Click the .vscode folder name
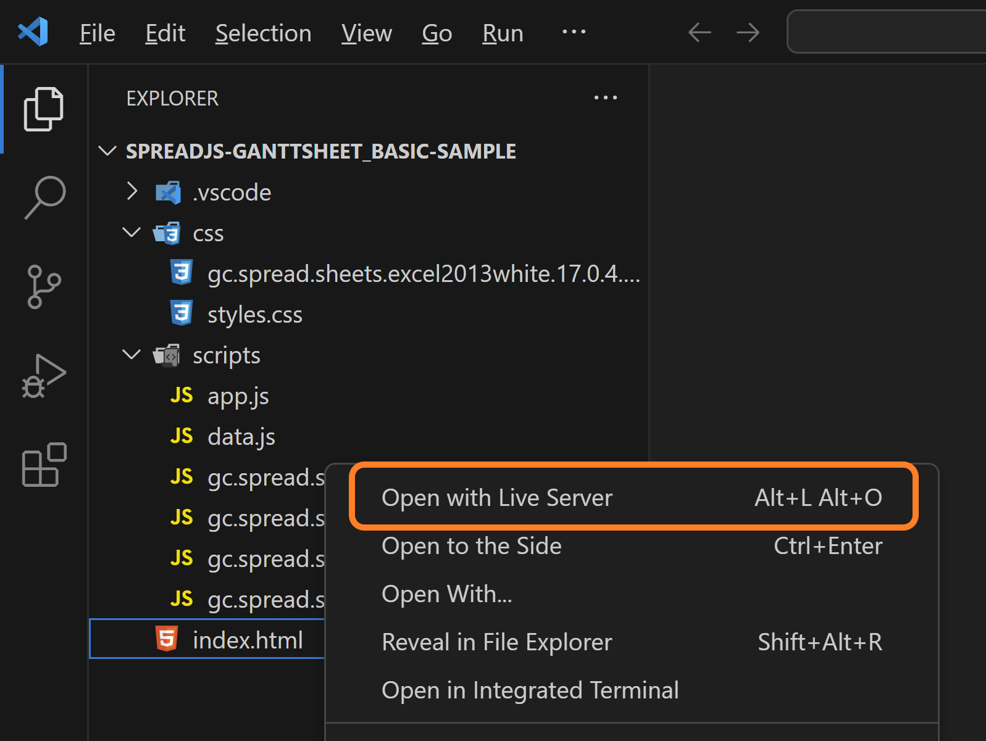The image size is (986, 741). point(232,193)
